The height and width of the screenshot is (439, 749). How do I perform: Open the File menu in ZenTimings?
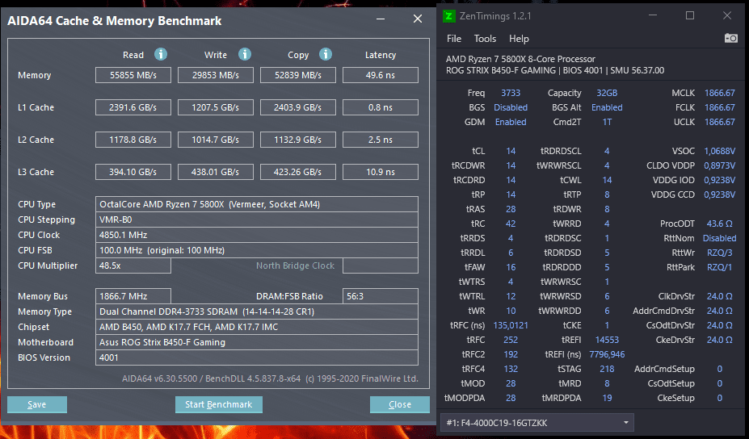pyautogui.click(x=454, y=39)
